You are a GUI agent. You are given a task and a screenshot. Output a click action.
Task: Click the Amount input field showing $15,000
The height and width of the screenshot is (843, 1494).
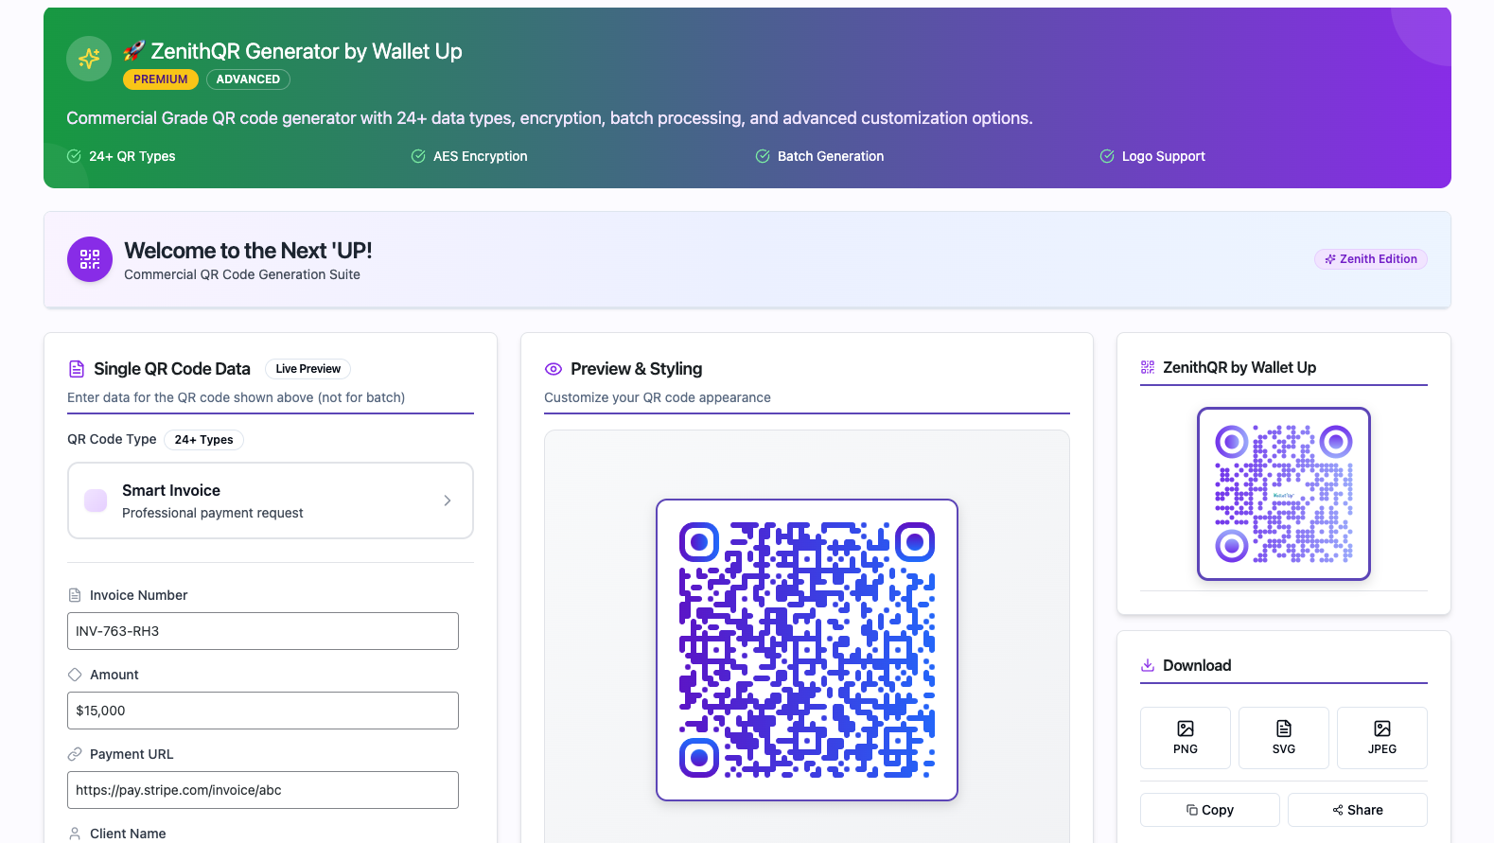[263, 711]
